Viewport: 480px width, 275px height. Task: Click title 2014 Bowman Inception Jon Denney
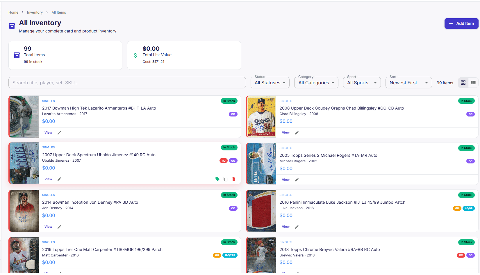pyautogui.click(x=90, y=202)
